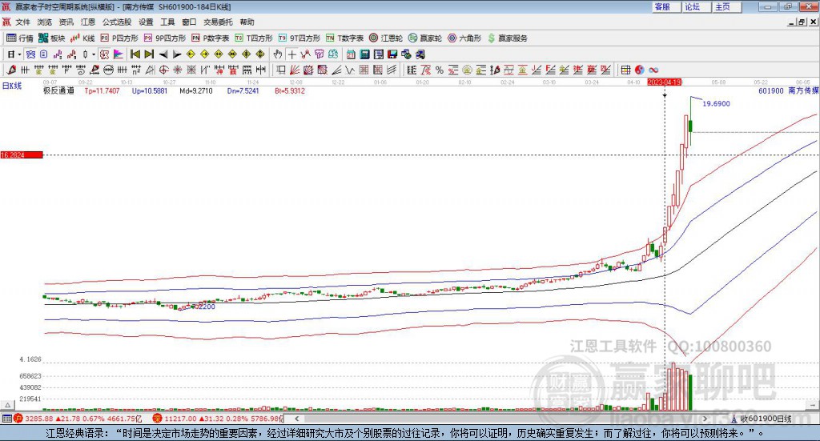Image resolution: width=820 pixels, height=441 pixels.
Task: Click the 客服 button in title bar
Action: click(x=665, y=6)
